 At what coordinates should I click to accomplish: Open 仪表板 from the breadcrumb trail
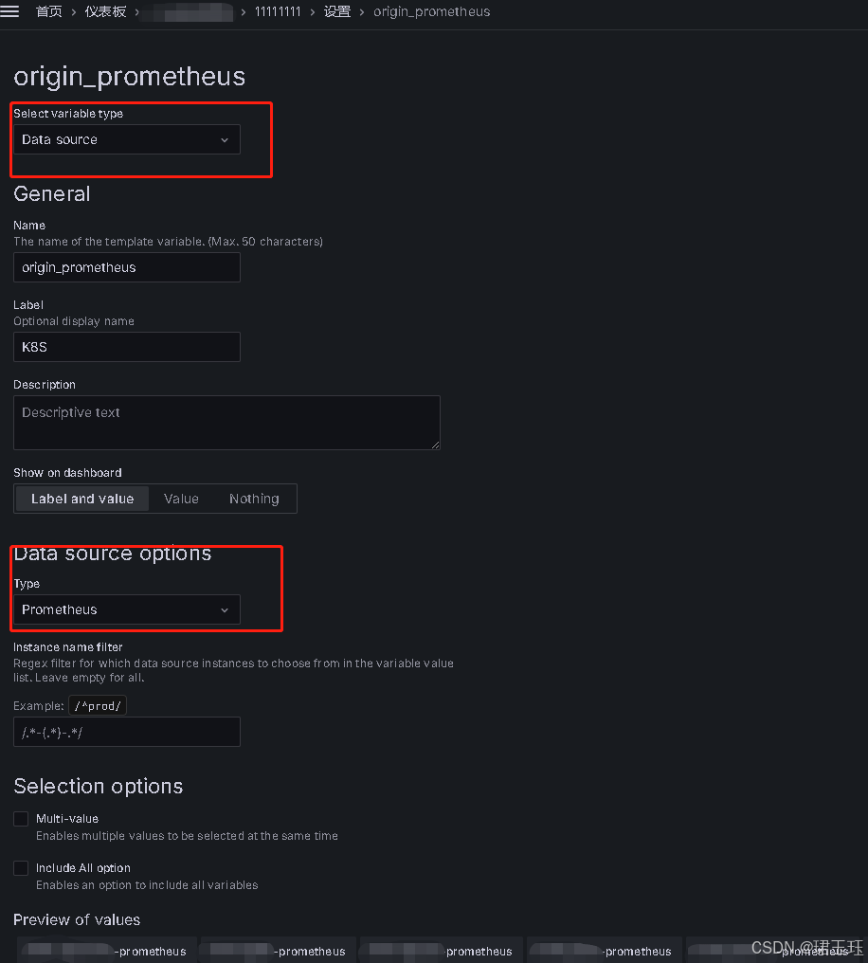[x=104, y=11]
